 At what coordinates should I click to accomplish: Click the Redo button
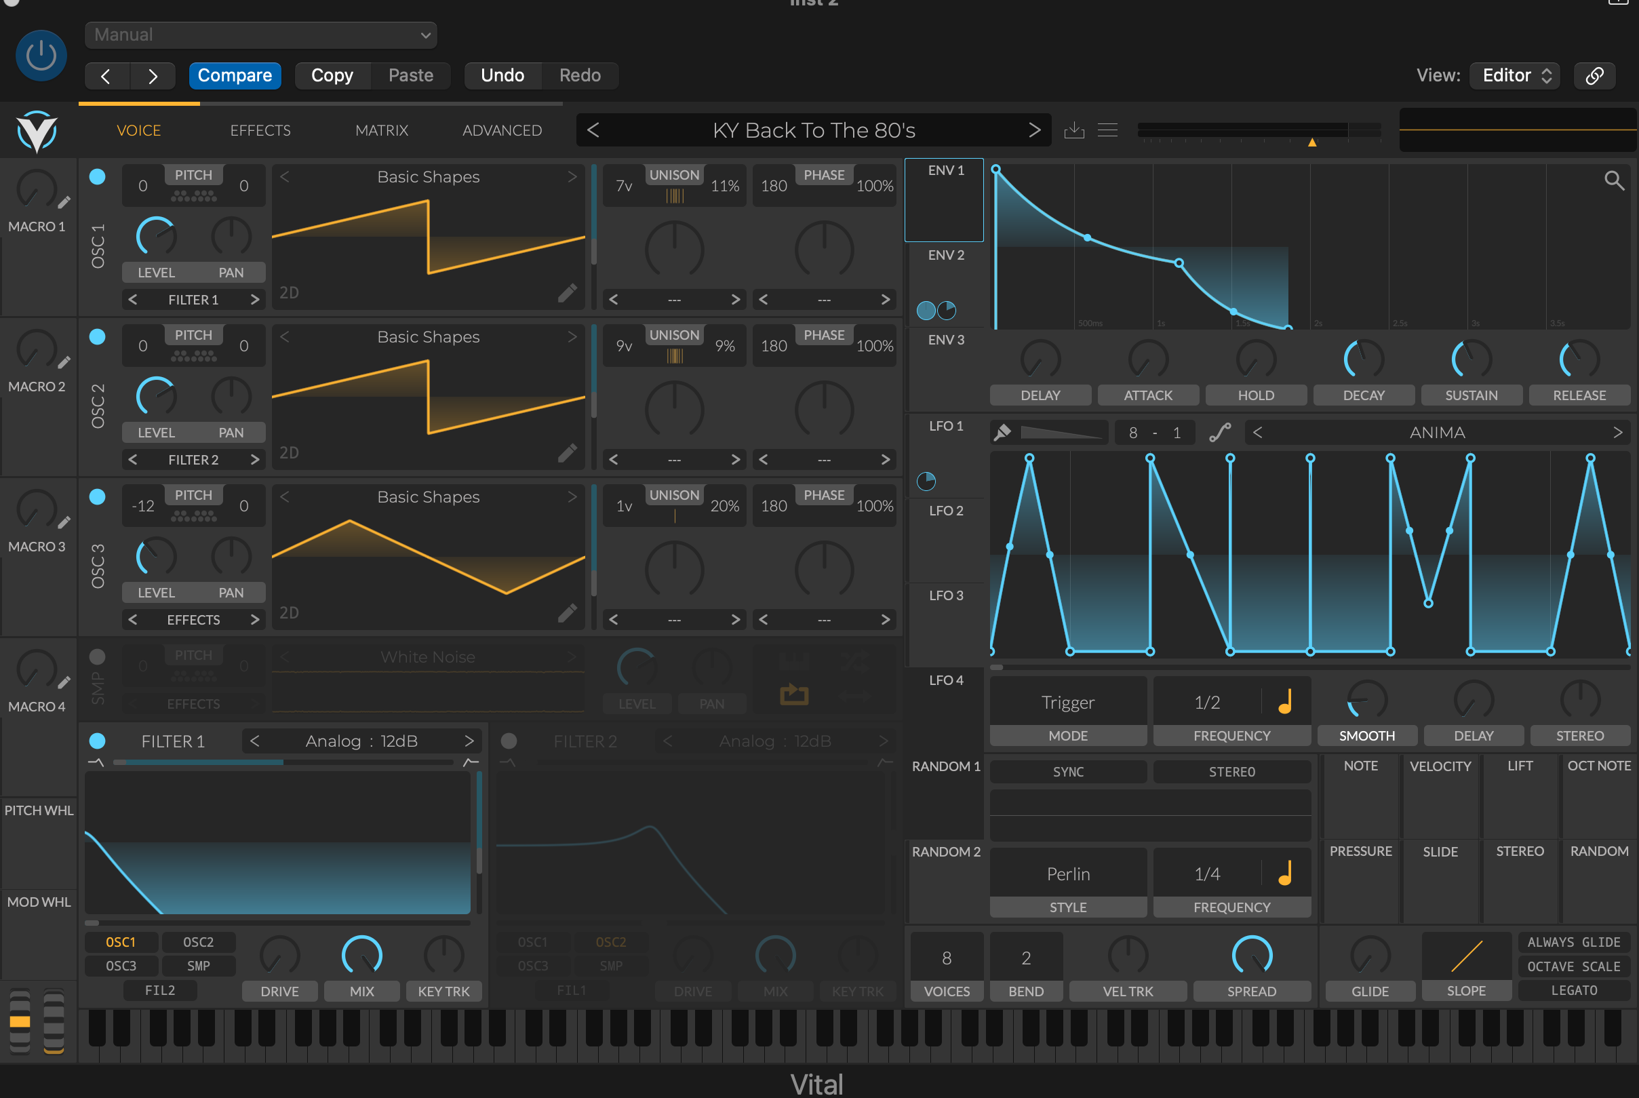pos(580,76)
